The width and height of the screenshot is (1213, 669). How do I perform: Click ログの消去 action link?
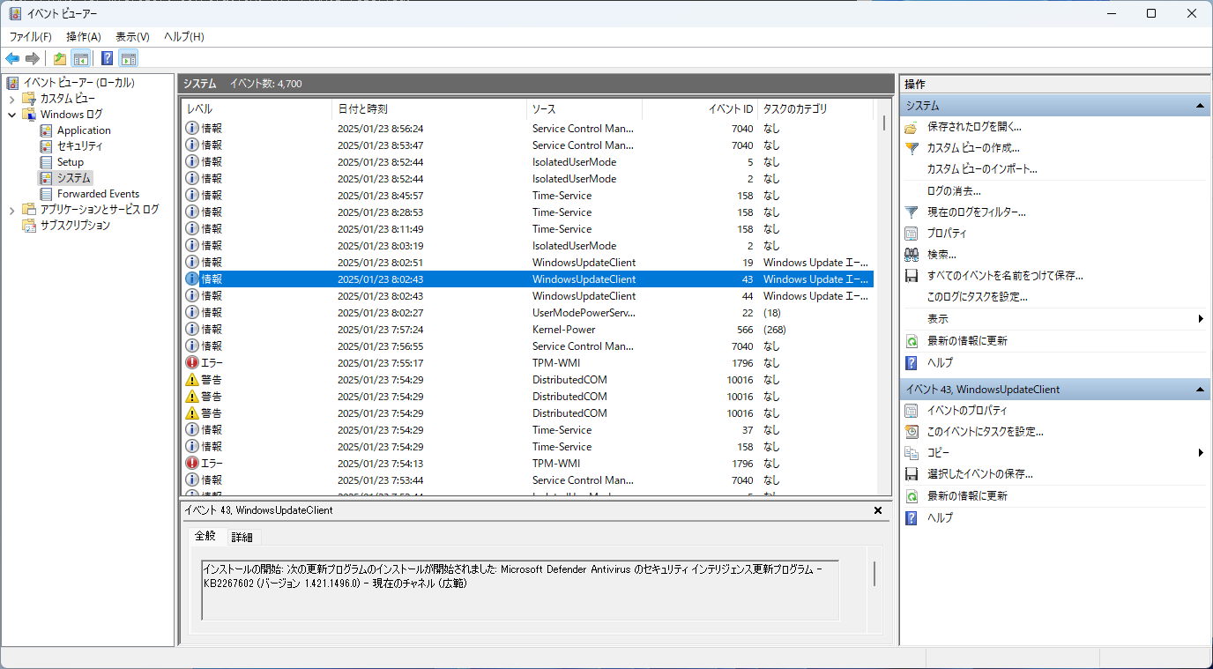click(x=953, y=190)
